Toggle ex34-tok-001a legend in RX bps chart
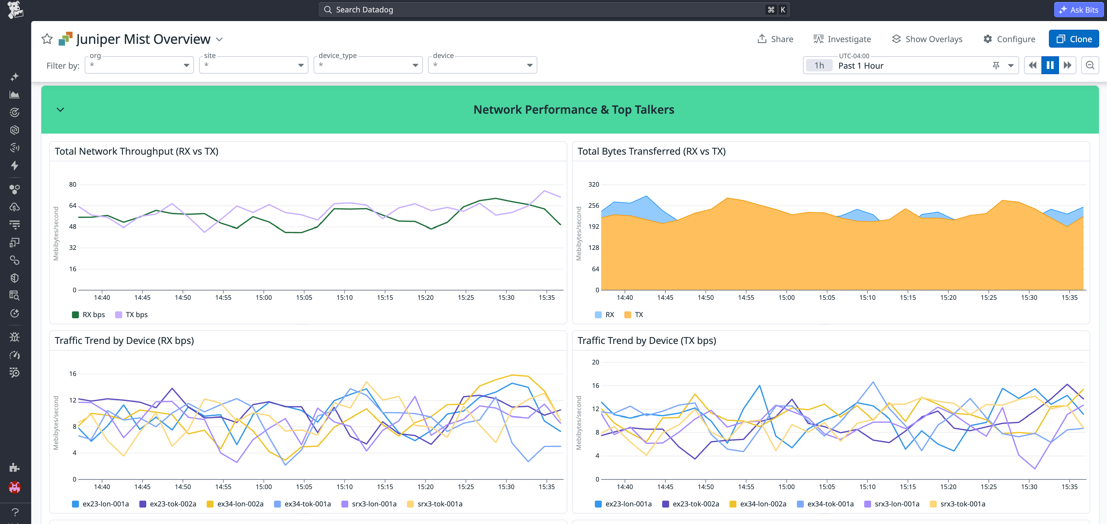Viewport: 1107px width, 524px height. [302, 504]
